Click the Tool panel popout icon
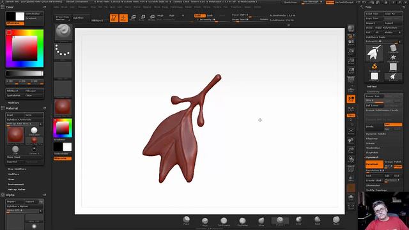 coord(403,7)
